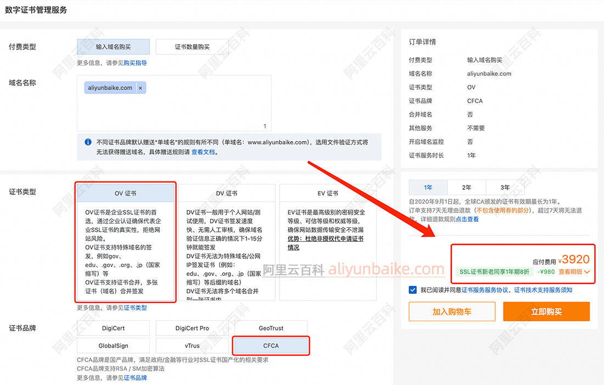Viewport: 604px width, 385px height.
Task: Select GeoTrust certificate brand
Action: (x=271, y=328)
